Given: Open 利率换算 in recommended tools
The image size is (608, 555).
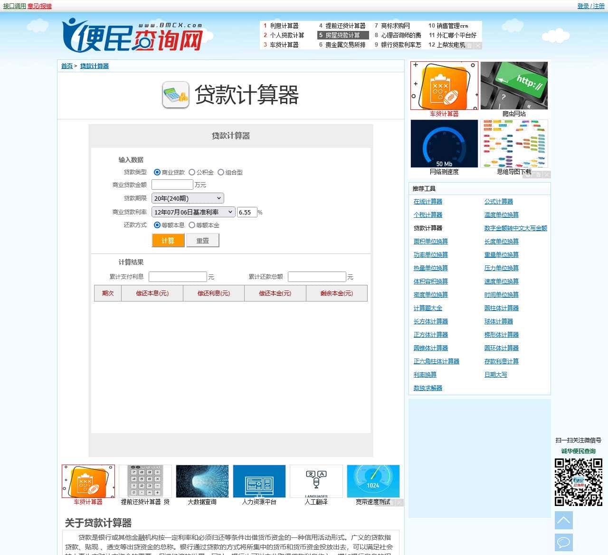Looking at the screenshot, I should pyautogui.click(x=425, y=375).
